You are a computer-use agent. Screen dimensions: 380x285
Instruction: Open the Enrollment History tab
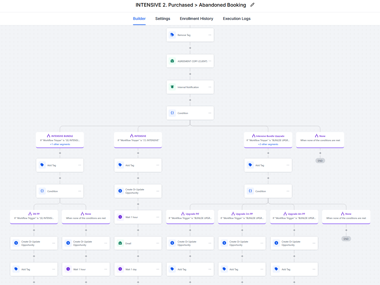(196, 19)
